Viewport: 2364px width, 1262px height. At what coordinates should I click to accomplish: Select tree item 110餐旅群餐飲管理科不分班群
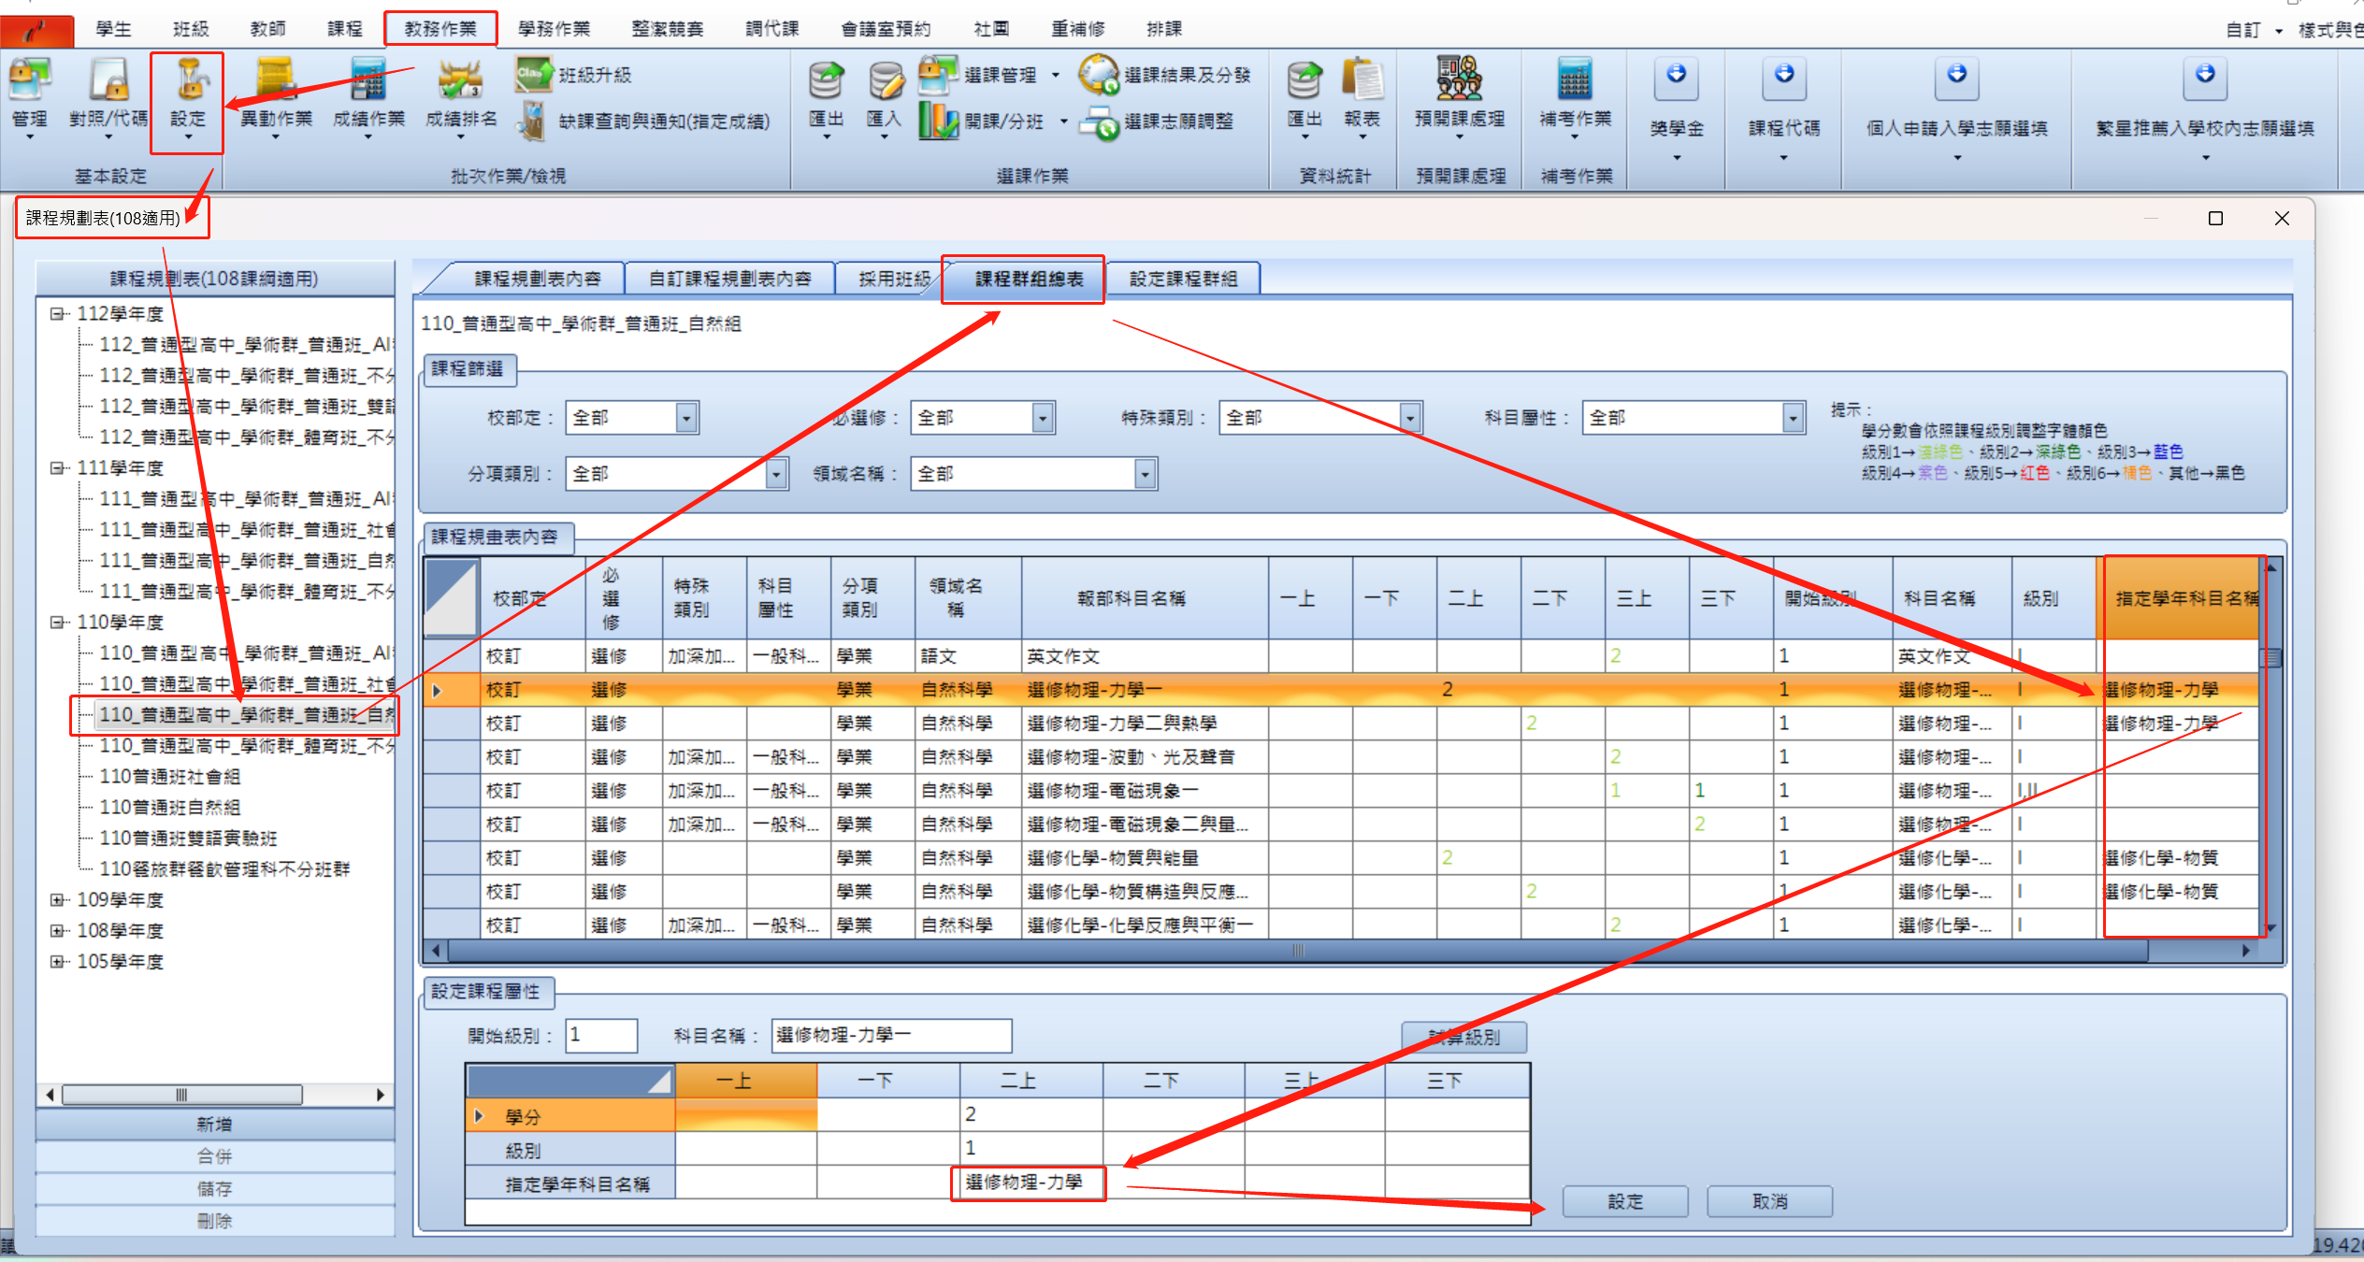224,869
